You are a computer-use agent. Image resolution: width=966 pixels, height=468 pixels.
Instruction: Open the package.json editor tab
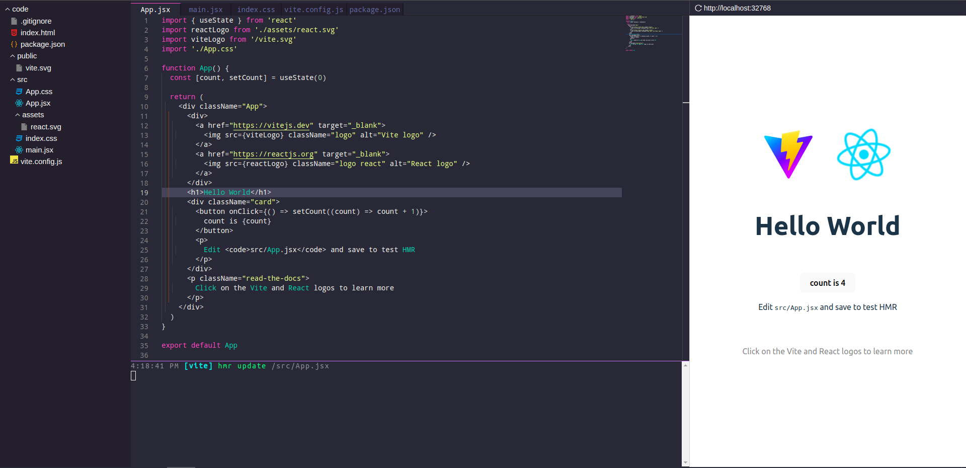click(375, 10)
